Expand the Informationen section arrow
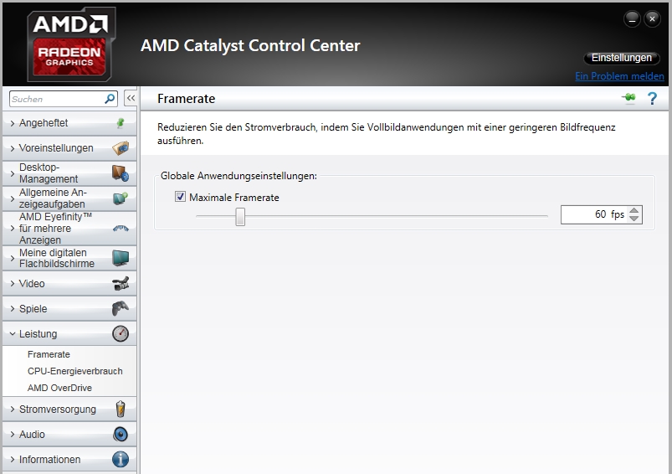This screenshot has width=672, height=474. tap(13, 460)
